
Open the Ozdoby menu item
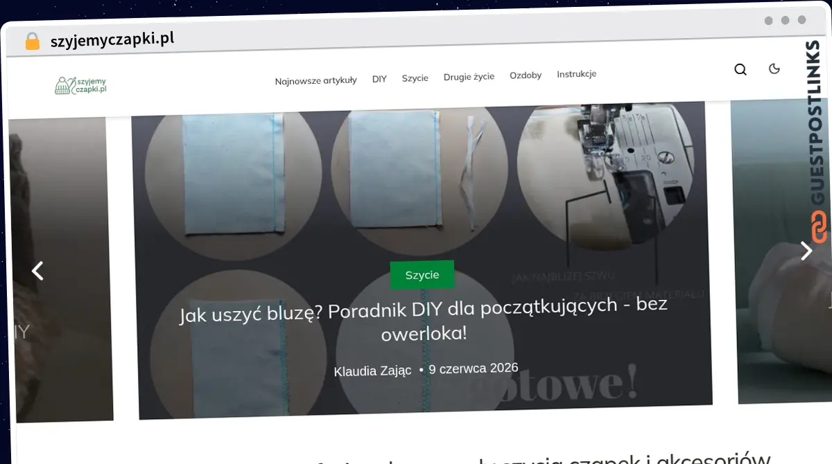tap(526, 75)
